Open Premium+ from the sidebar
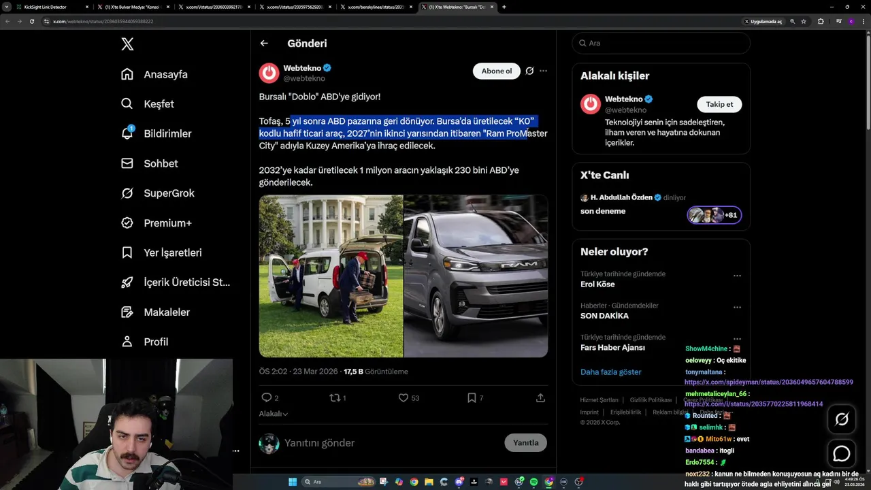 pyautogui.click(x=157, y=223)
